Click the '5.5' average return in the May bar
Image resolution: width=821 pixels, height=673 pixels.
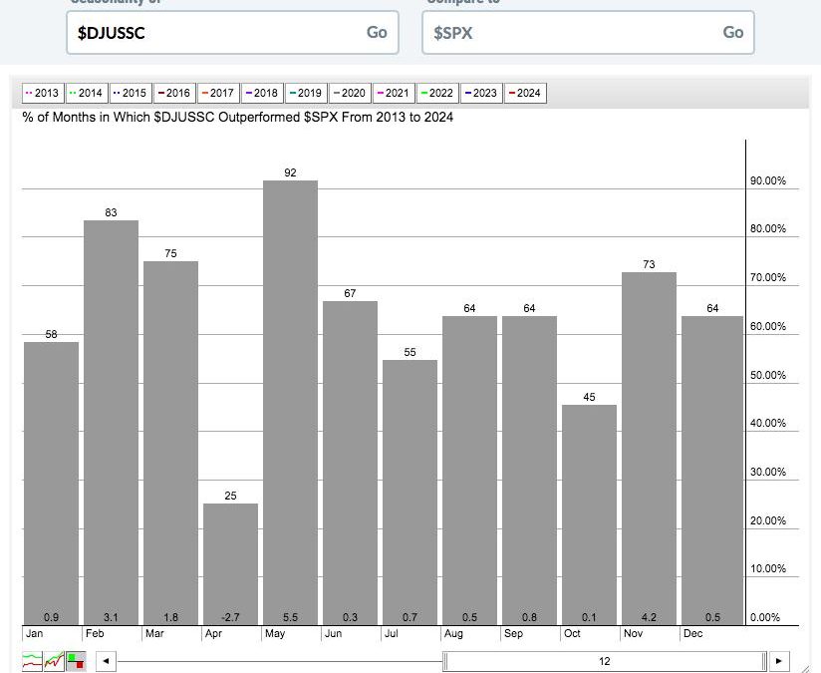290,617
